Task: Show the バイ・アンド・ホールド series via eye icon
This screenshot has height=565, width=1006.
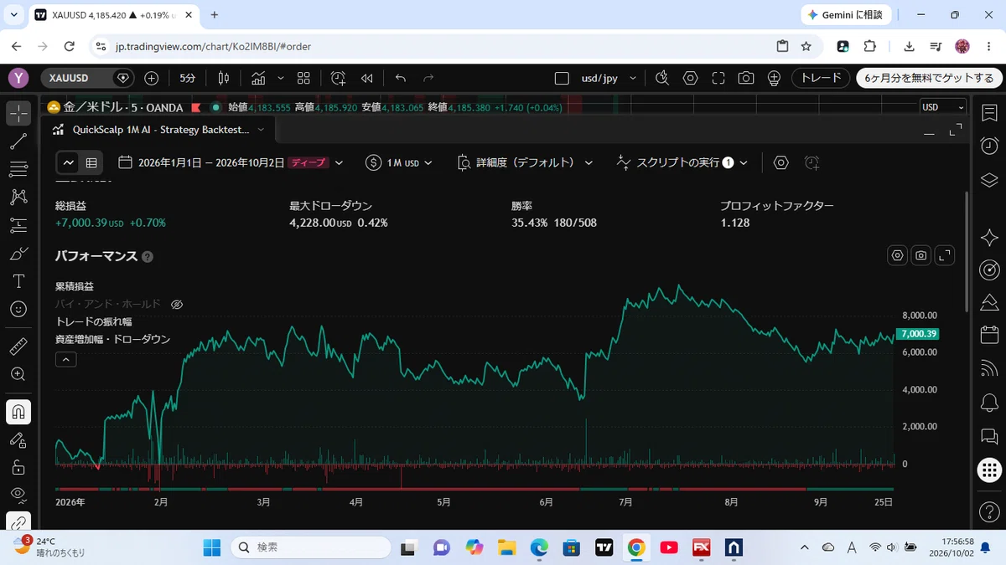Action: click(x=177, y=305)
